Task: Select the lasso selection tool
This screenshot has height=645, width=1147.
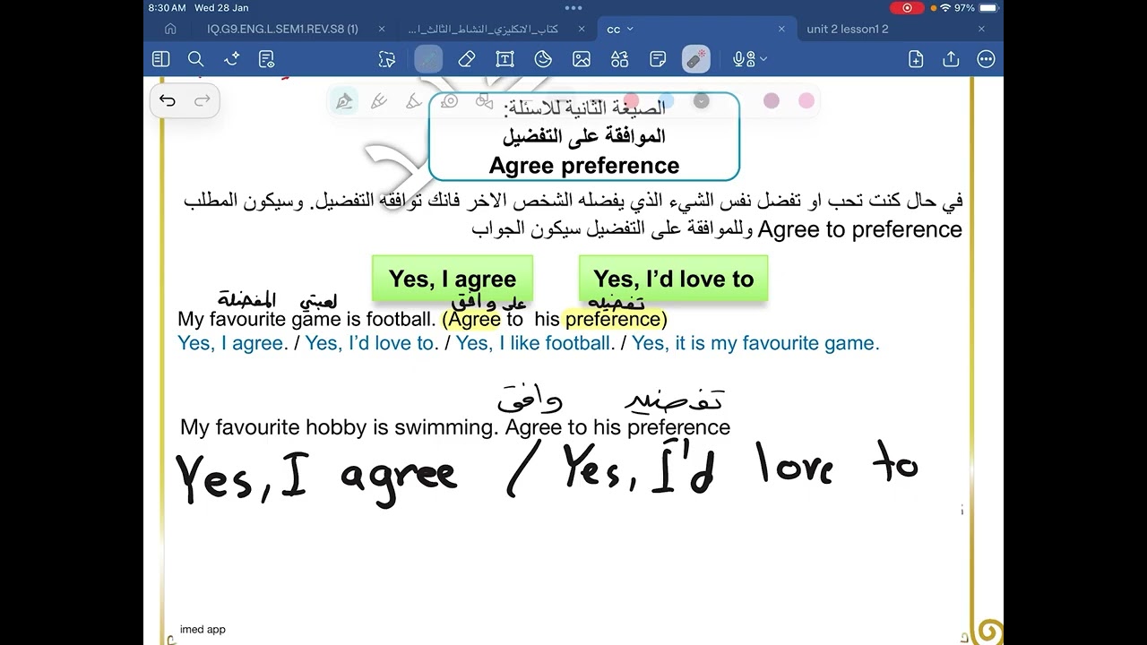Action: (x=387, y=59)
